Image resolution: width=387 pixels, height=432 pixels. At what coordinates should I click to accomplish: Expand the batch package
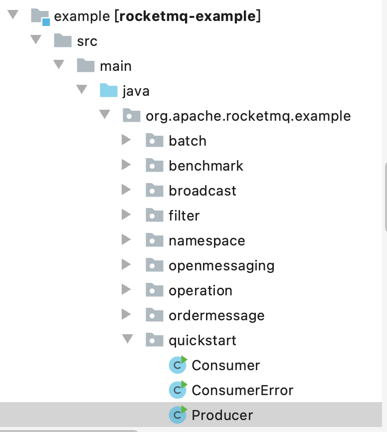point(127,141)
